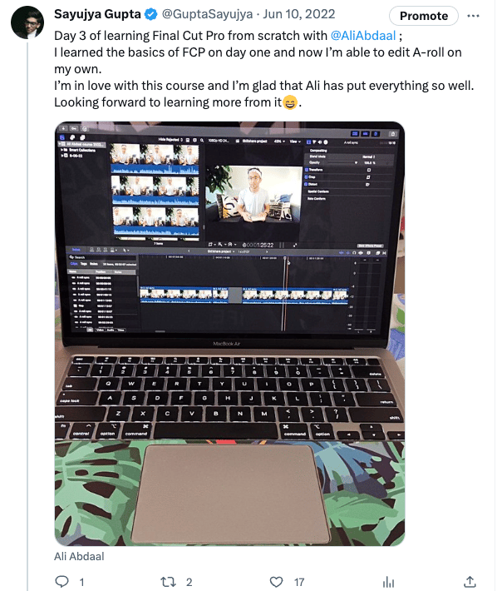Open the @GuptaSayujya handle link
Image resolution: width=497 pixels, height=591 pixels.
click(x=207, y=14)
